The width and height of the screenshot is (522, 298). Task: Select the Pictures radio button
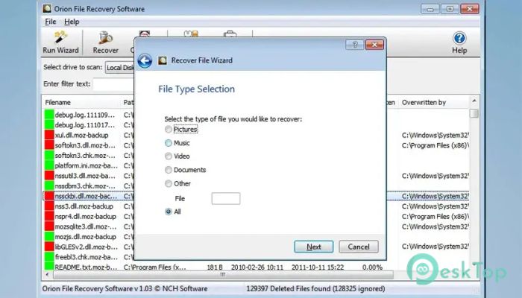point(169,129)
